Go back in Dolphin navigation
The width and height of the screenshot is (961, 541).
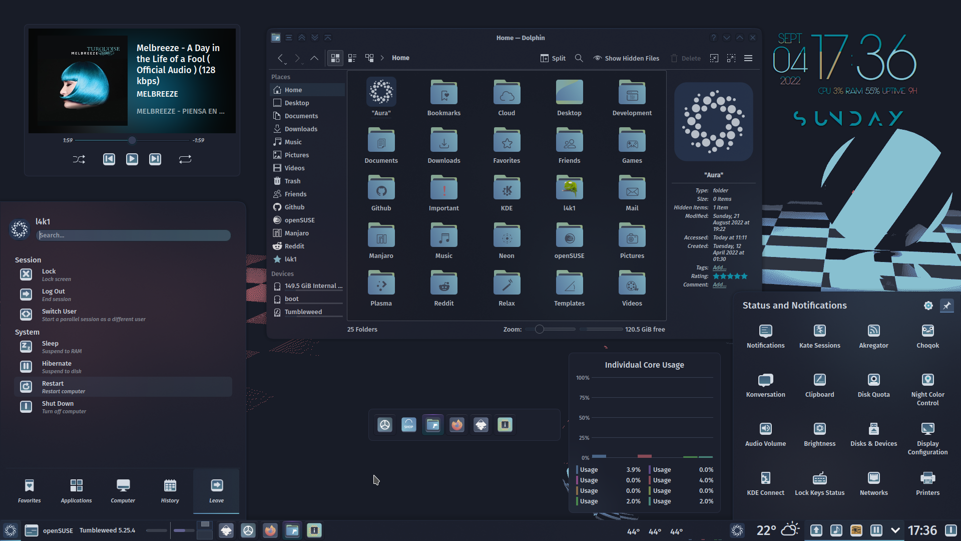point(281,58)
